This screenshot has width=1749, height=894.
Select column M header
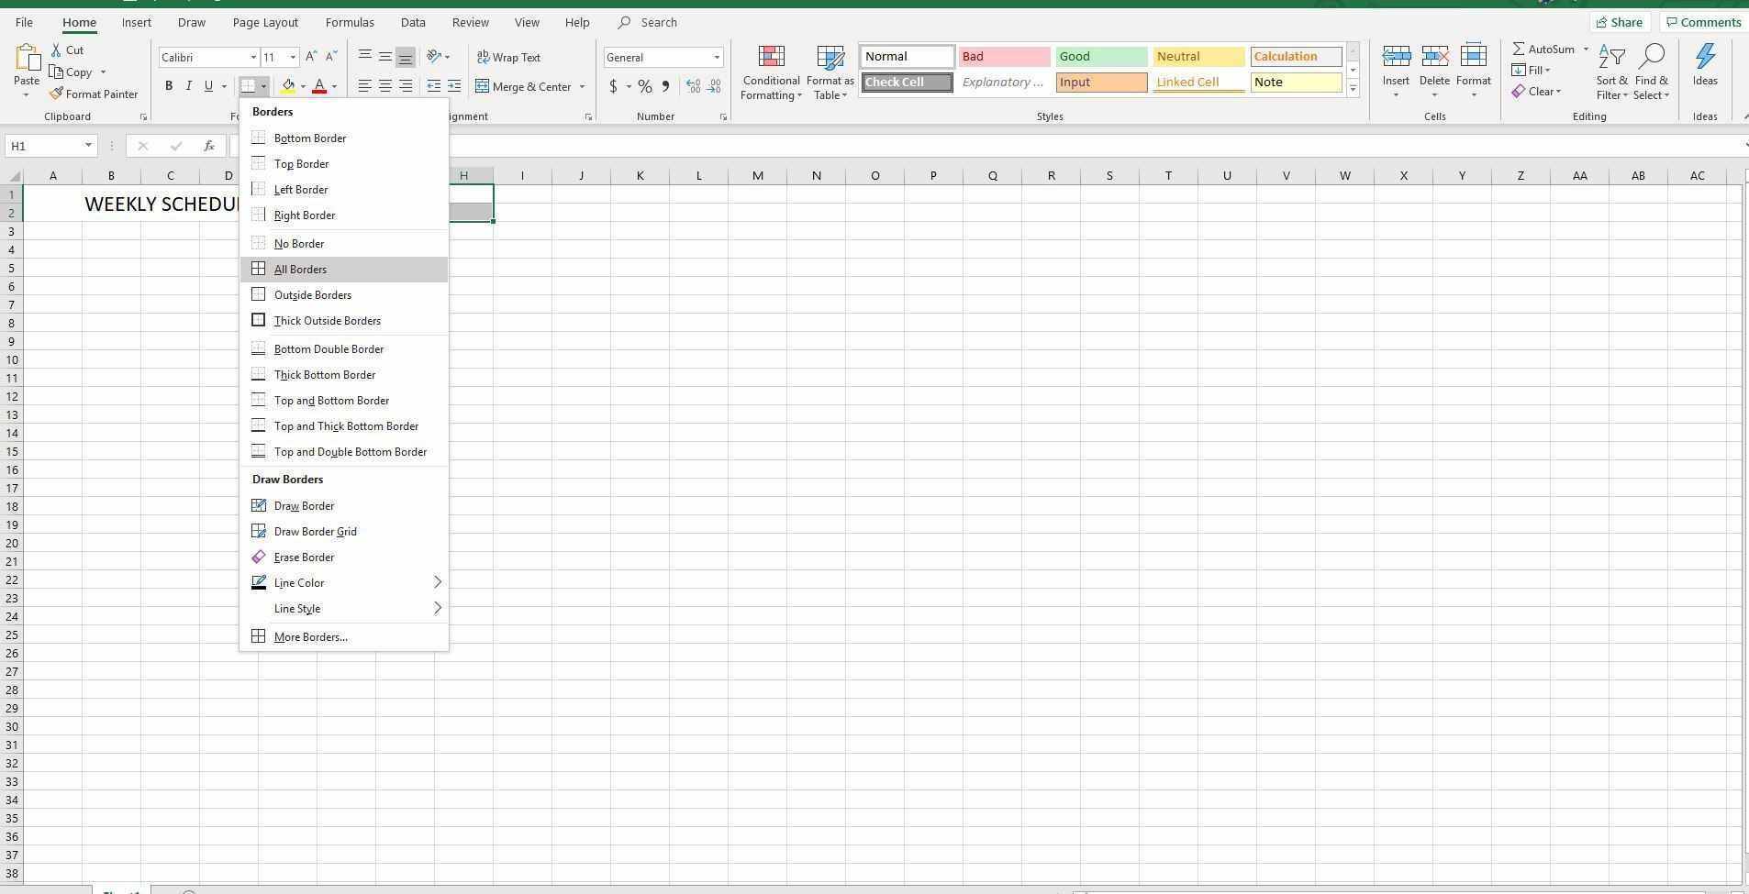(x=757, y=175)
